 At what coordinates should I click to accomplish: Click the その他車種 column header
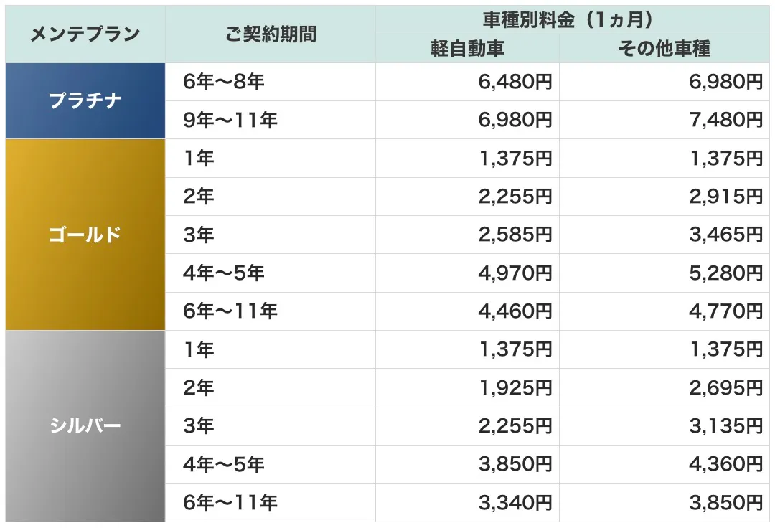pos(664,49)
